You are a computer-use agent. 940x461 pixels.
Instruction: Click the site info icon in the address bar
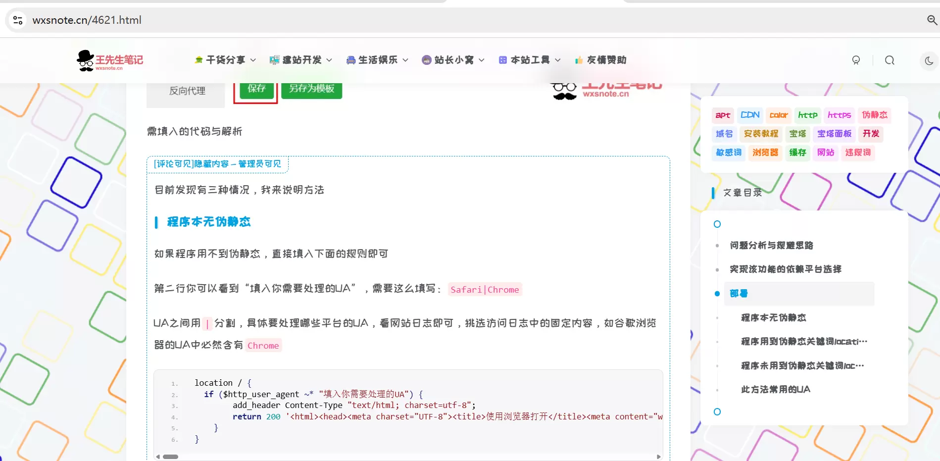(18, 20)
